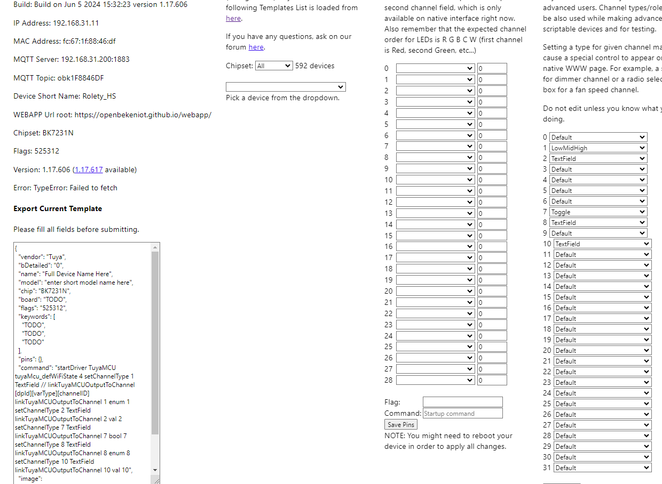
Task: Click the Startup command input field
Action: [x=463, y=413]
